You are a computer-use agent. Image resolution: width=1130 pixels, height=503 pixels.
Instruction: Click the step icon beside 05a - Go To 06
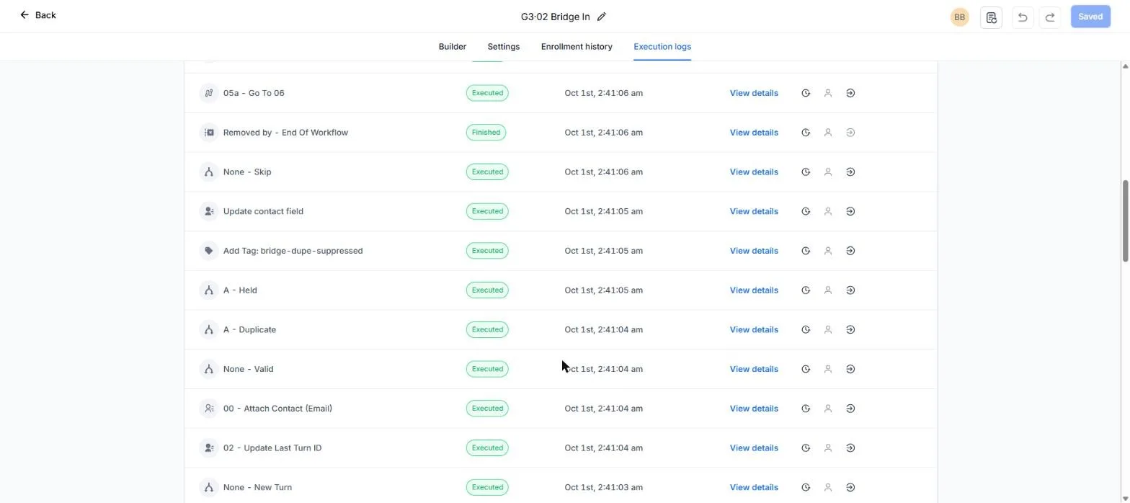(209, 93)
